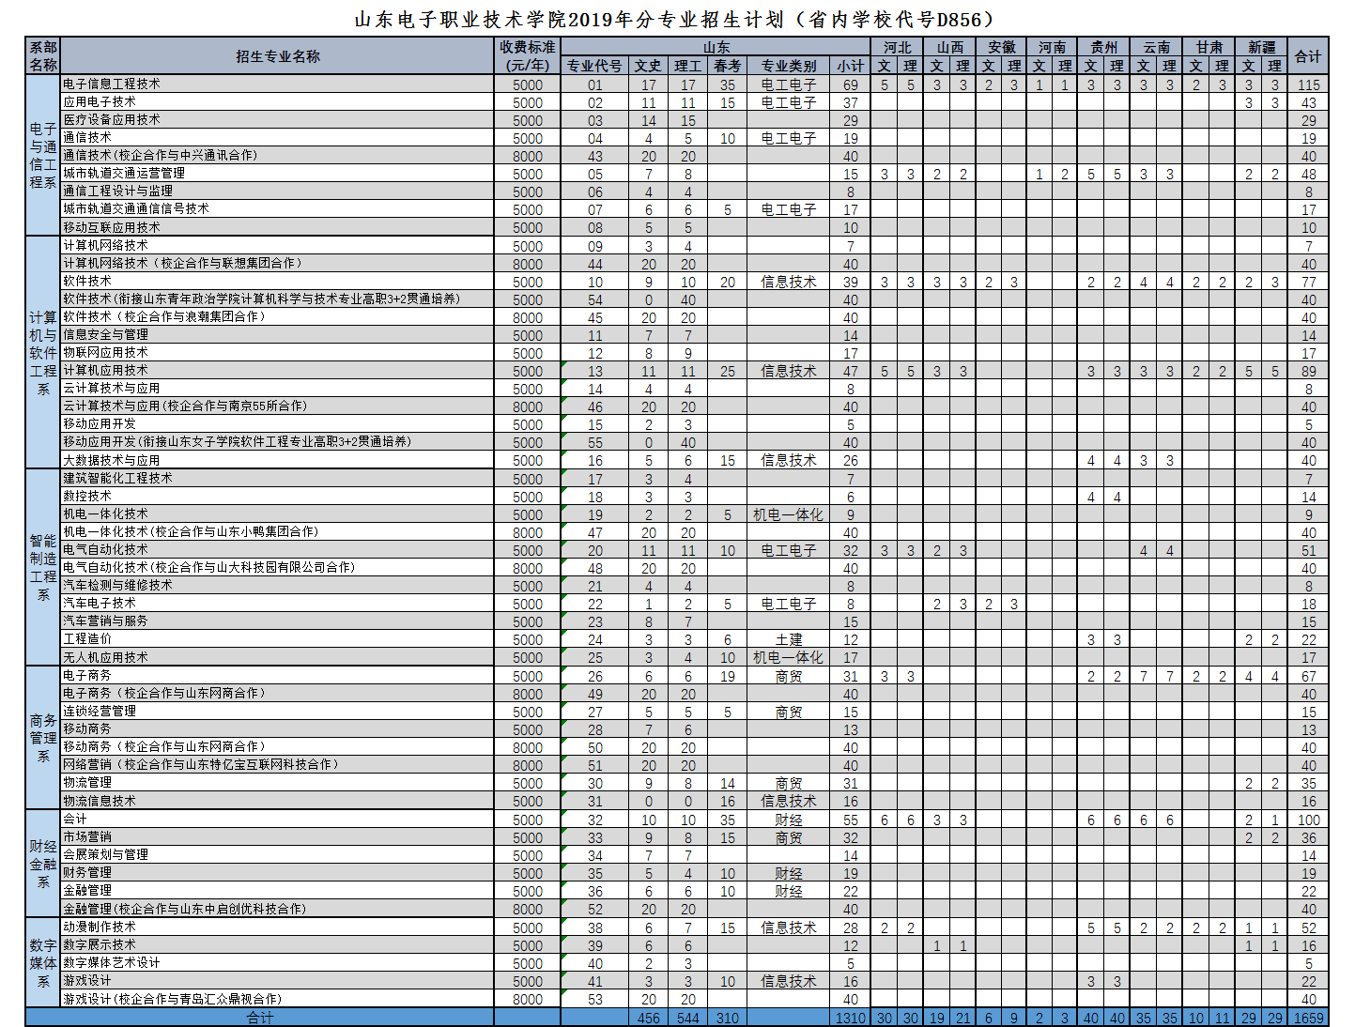The height and width of the screenshot is (1027, 1355).
Task: Select department cell "计算机与软件工程系"
Action: point(43,352)
